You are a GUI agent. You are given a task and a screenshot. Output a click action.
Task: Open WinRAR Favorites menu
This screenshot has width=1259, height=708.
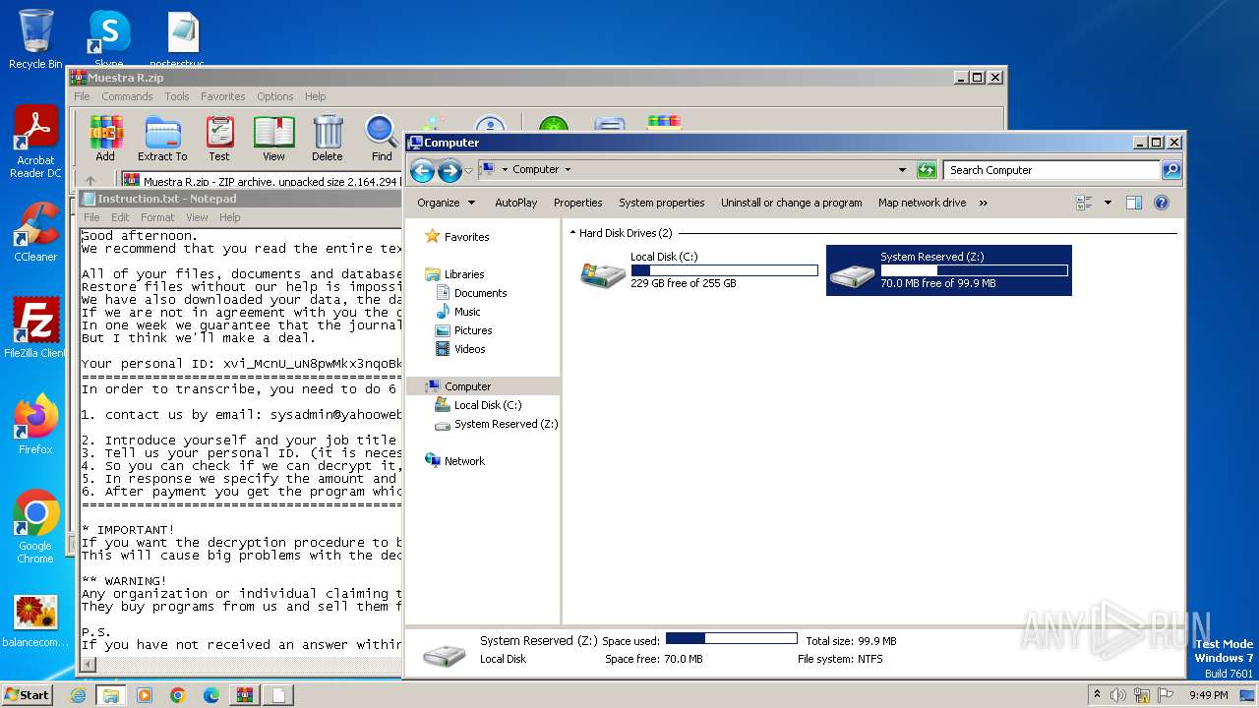(223, 96)
